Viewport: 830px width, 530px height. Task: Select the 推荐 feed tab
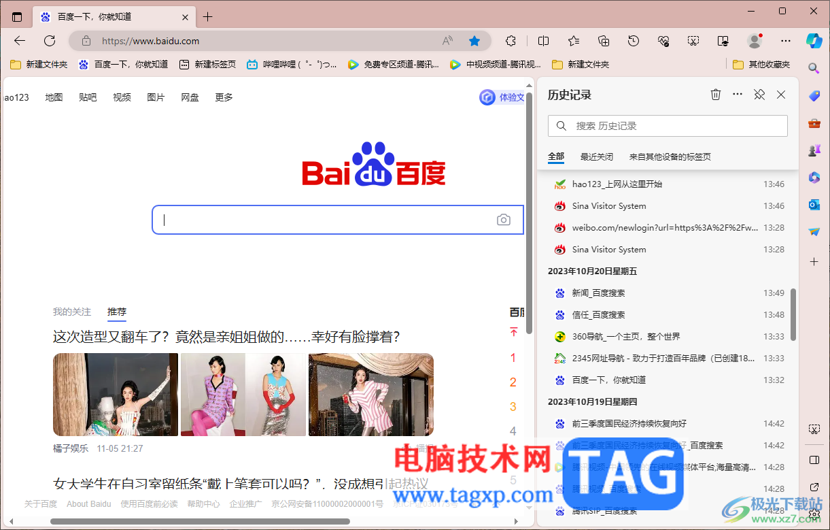(x=116, y=312)
